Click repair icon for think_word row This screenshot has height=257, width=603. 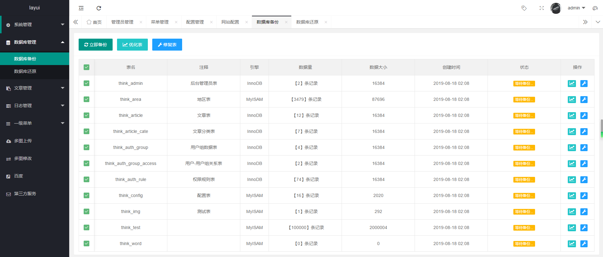584,244
